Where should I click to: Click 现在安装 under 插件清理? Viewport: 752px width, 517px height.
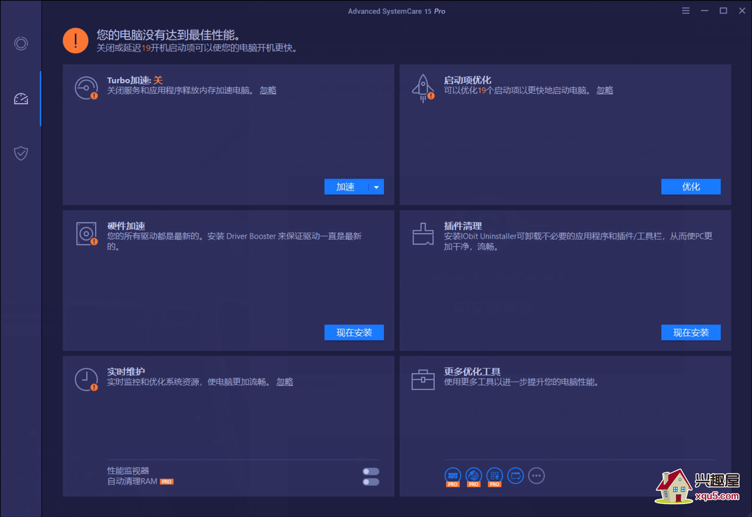click(x=691, y=332)
